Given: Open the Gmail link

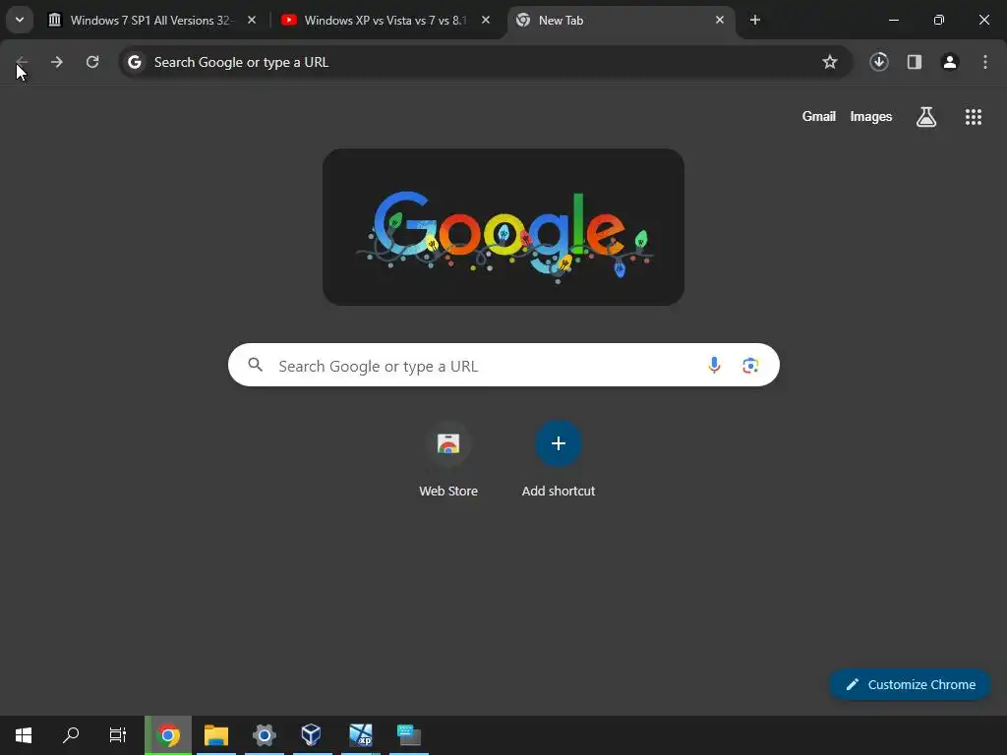Looking at the screenshot, I should [819, 116].
